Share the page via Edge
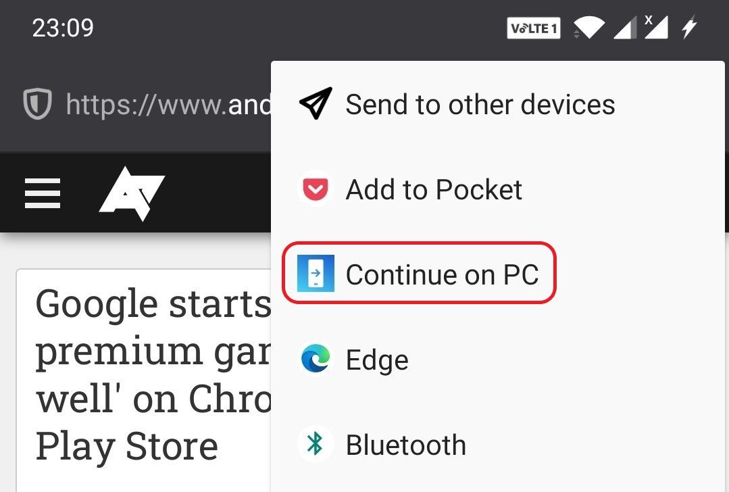This screenshot has width=729, height=492. click(377, 360)
